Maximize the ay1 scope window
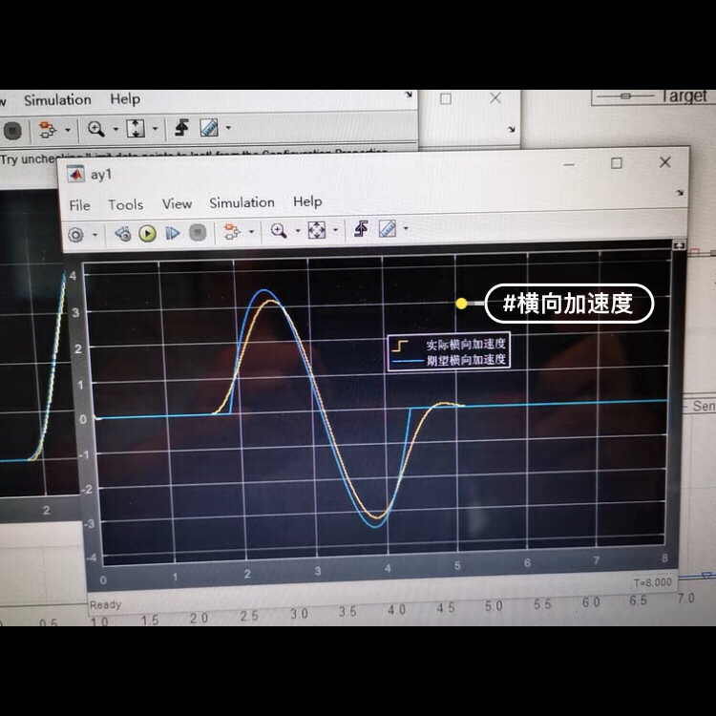Image resolution: width=716 pixels, height=716 pixels. click(617, 163)
